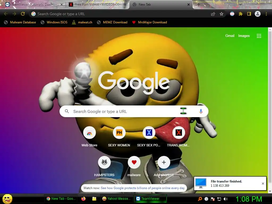The image size is (272, 204).
Task: Click the round white tray icon
Action: coord(206,199)
